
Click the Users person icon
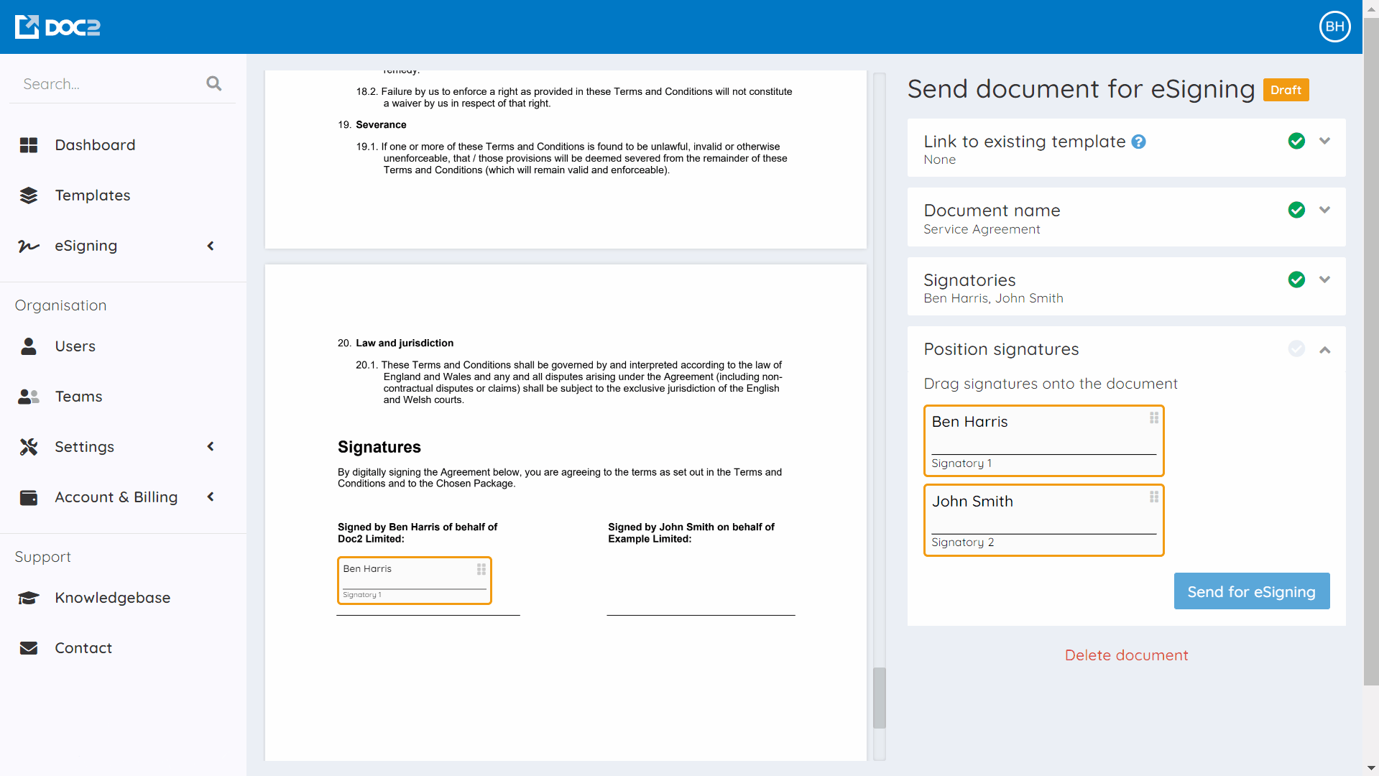(x=29, y=346)
